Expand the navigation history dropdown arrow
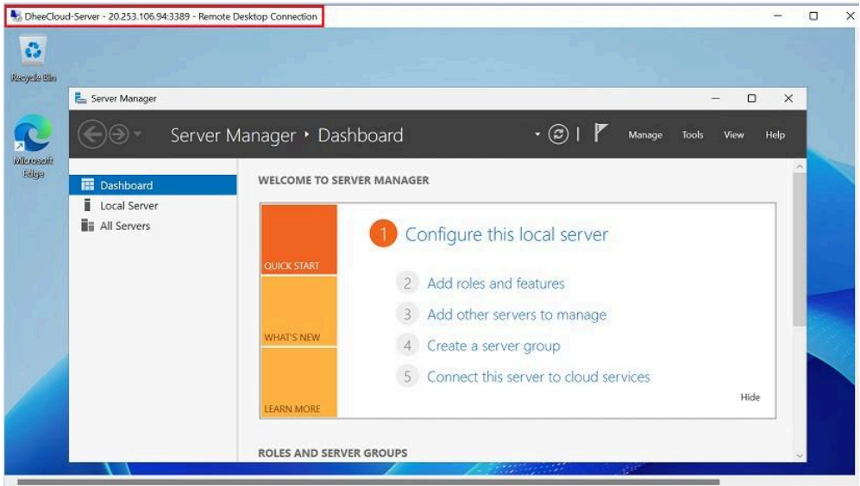 [x=139, y=136]
